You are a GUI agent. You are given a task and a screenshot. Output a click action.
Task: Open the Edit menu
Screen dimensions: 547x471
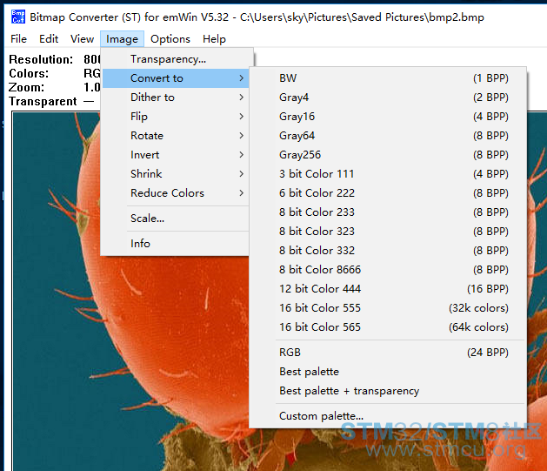(49, 39)
